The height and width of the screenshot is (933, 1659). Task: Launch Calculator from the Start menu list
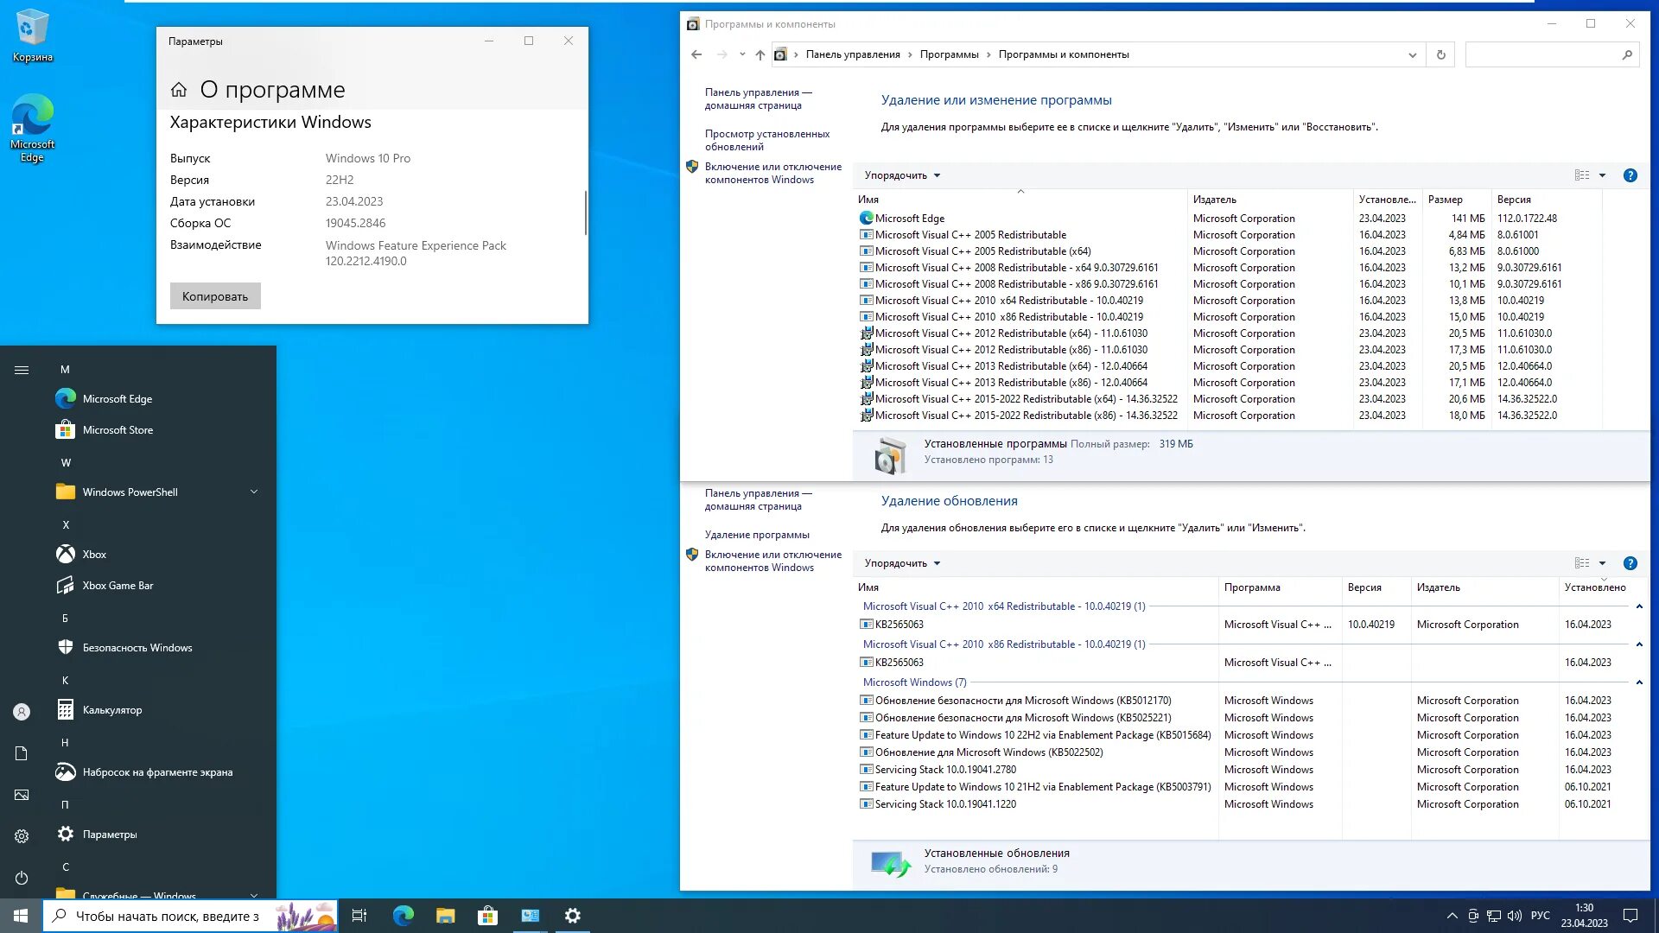(111, 710)
